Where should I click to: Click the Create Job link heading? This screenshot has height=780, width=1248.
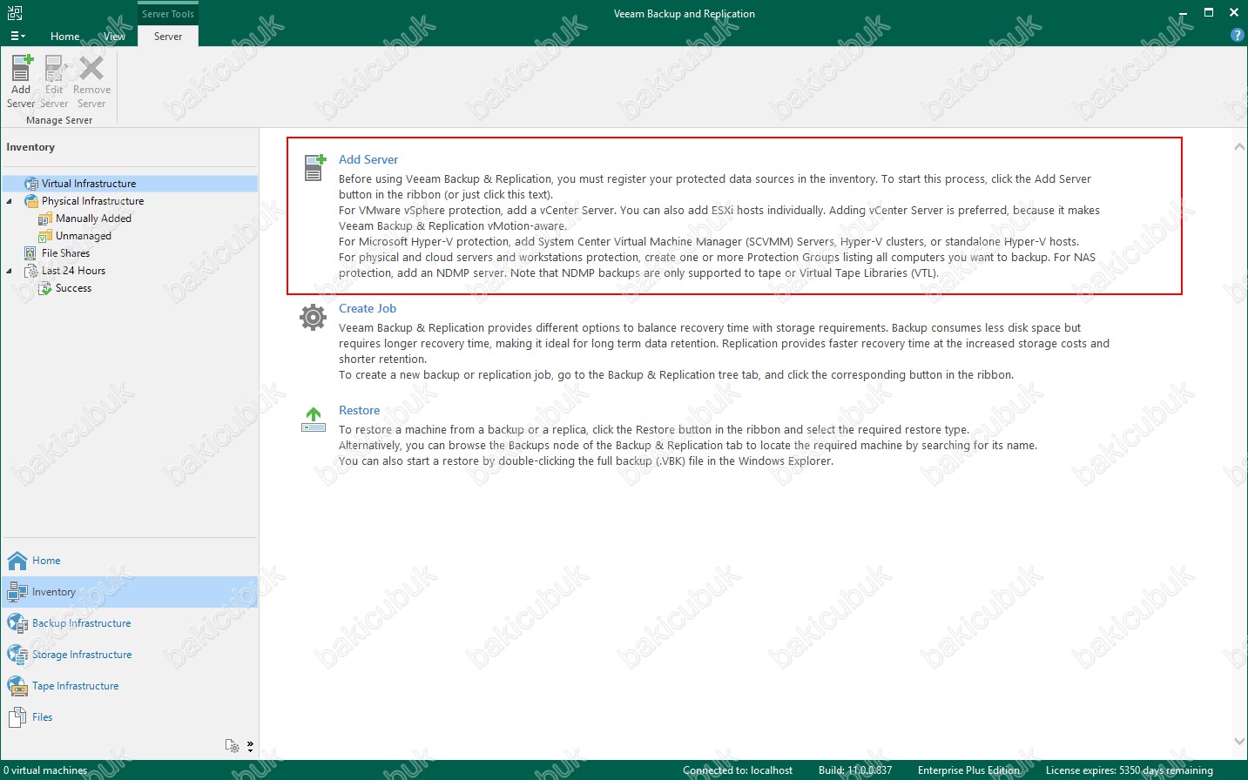pyautogui.click(x=368, y=309)
